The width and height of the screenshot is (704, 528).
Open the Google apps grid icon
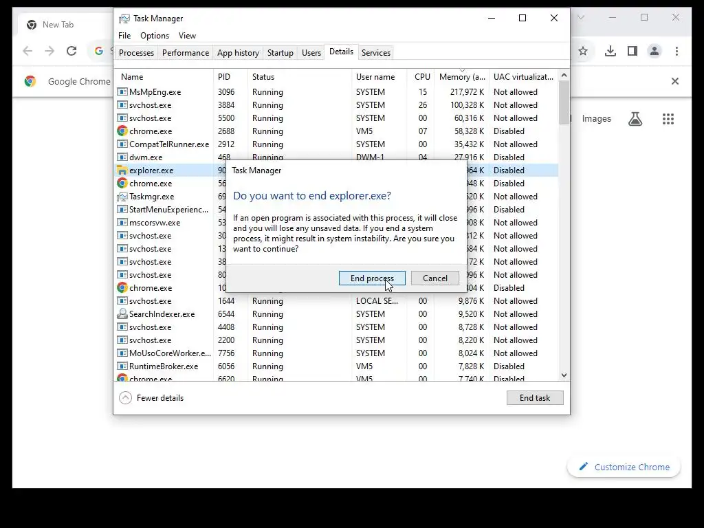668,118
